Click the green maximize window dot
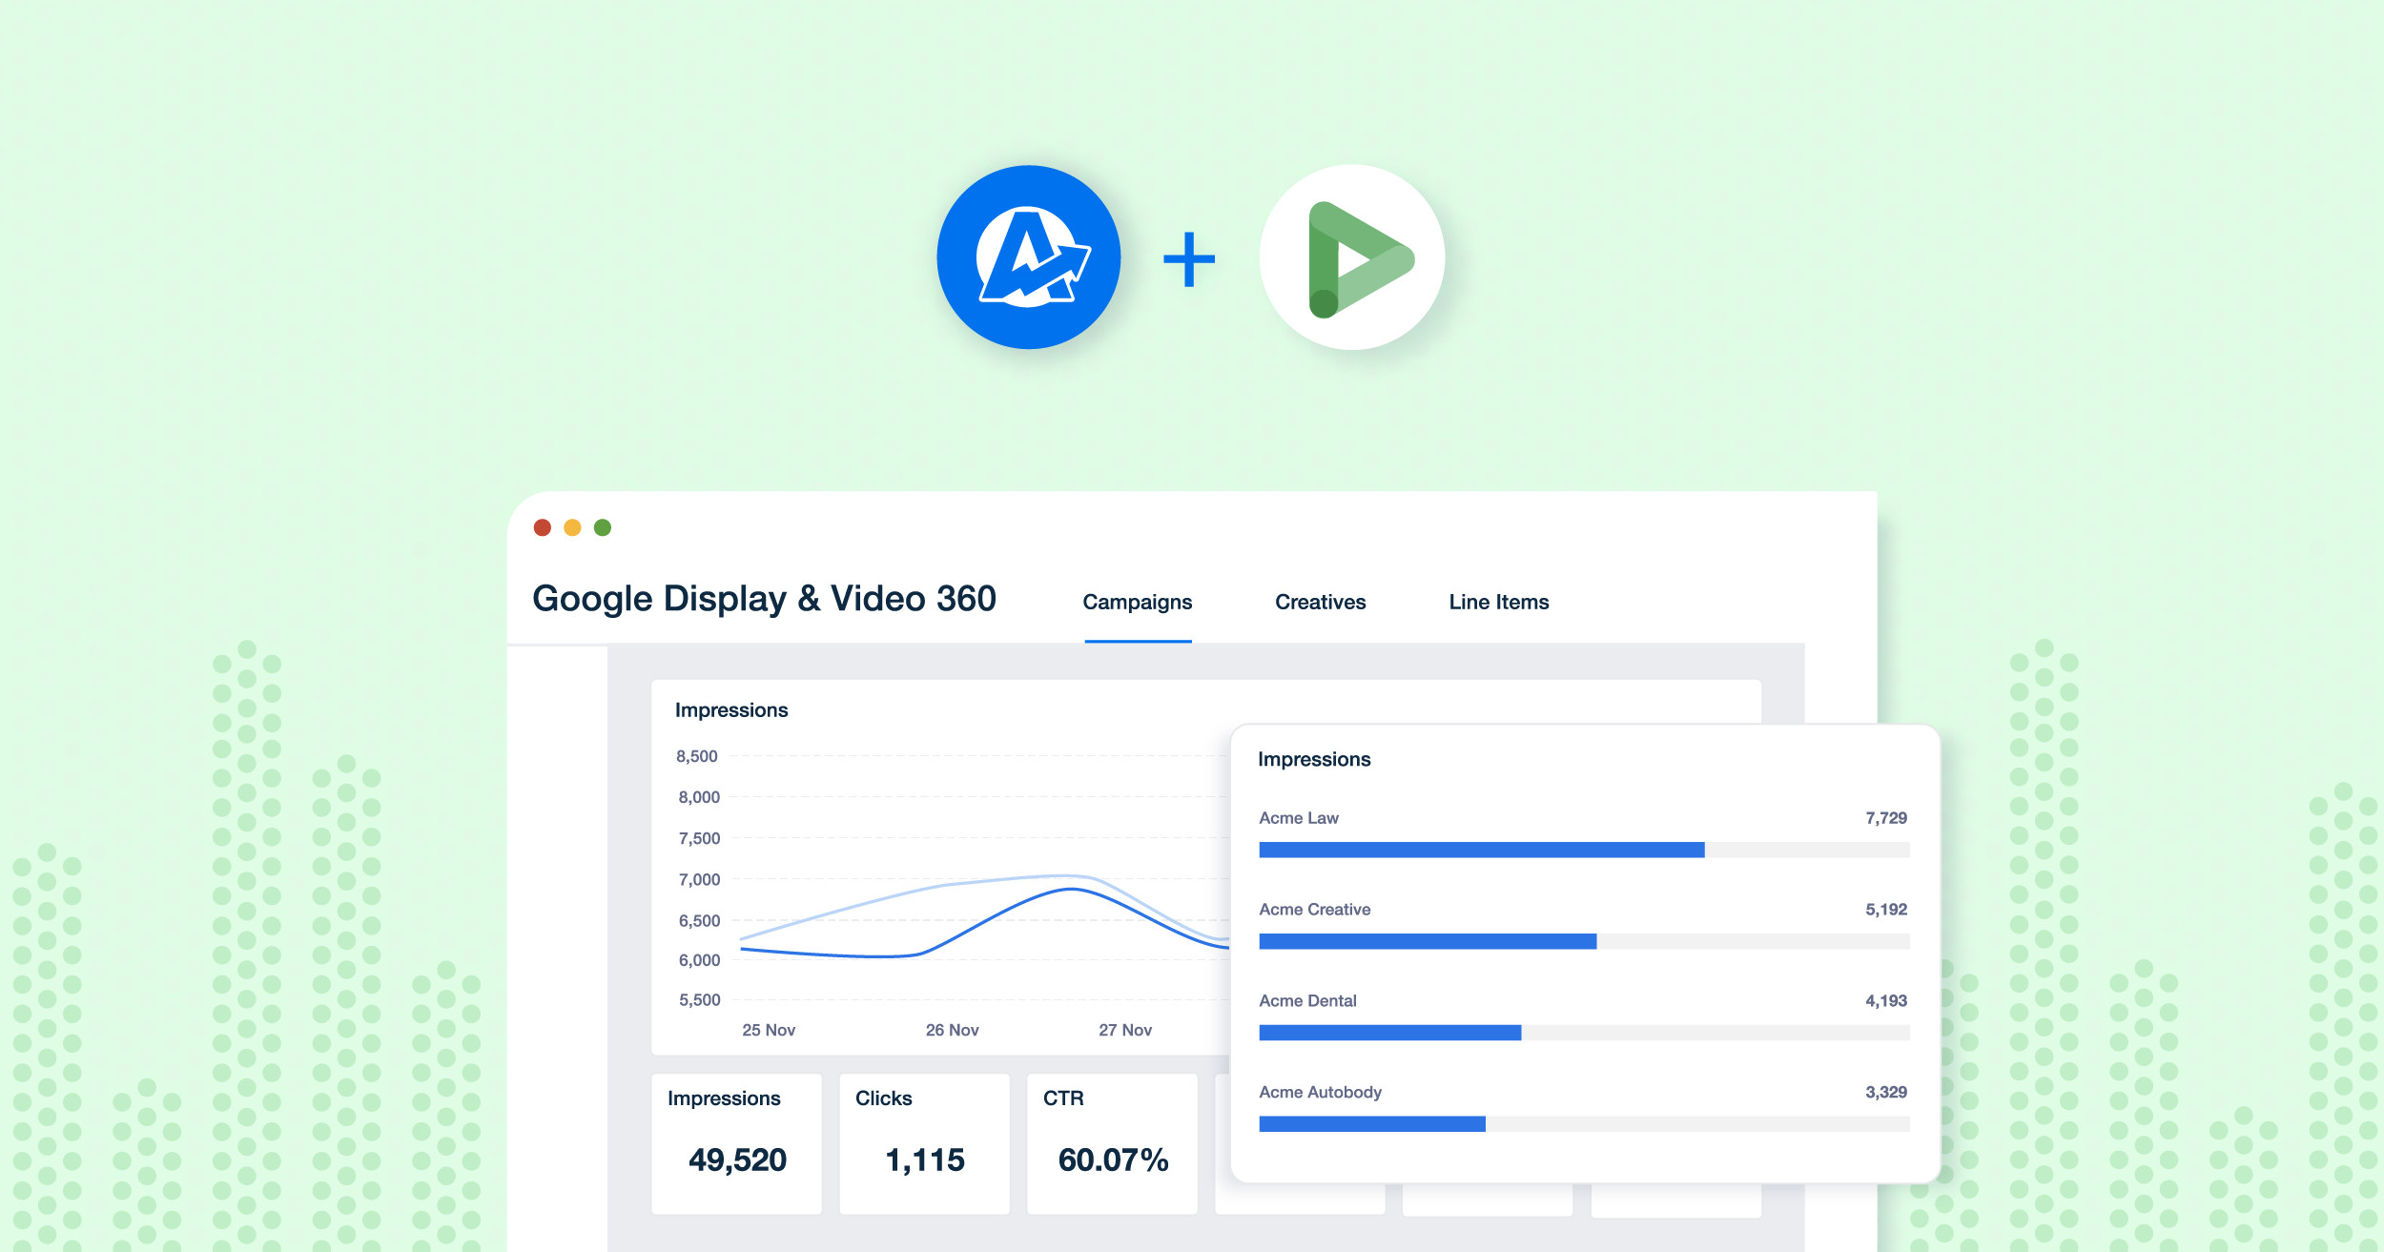 (603, 527)
